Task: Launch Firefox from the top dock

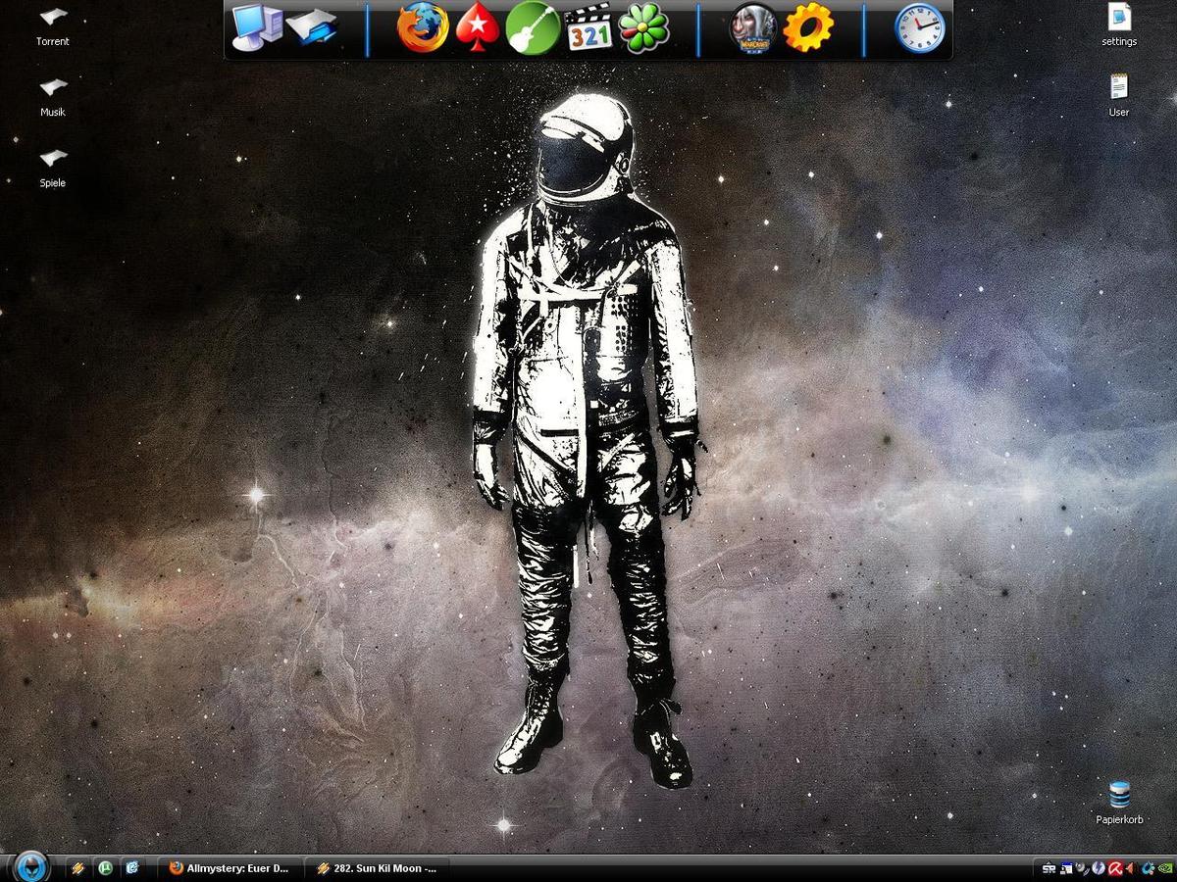Action: (x=423, y=28)
